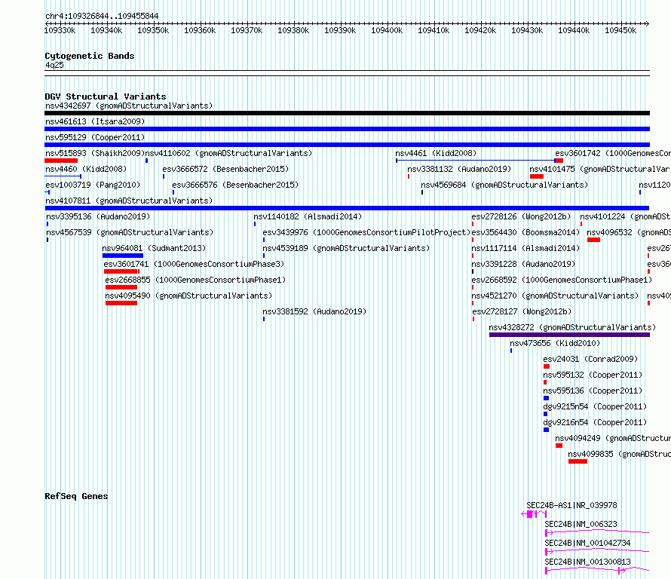The height and width of the screenshot is (579, 671).
Task: Select the nsv461613 (Itsara2009) variant label
Action: [x=95, y=121]
